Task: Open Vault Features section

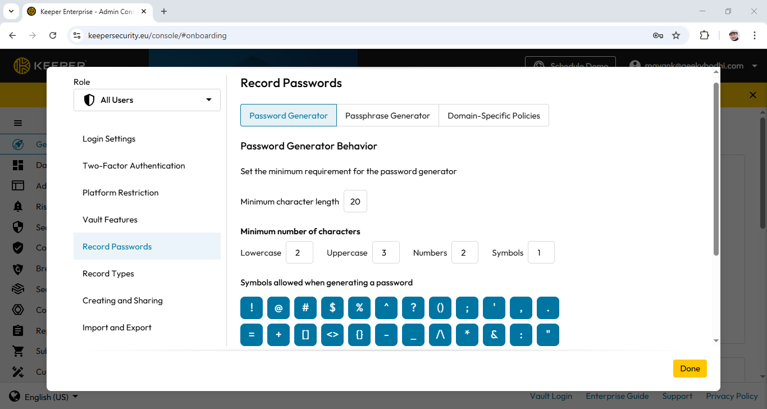Action: click(x=147, y=220)
